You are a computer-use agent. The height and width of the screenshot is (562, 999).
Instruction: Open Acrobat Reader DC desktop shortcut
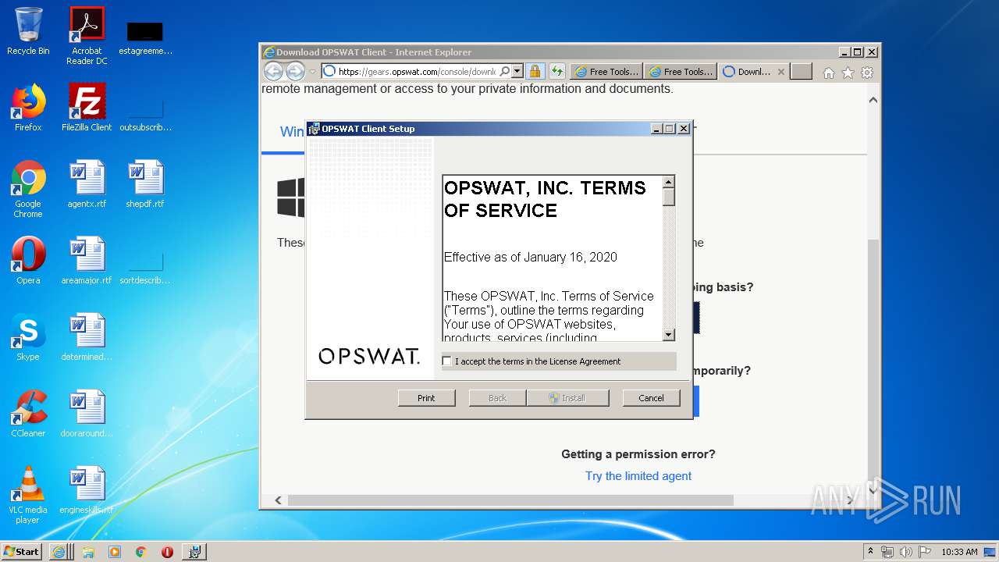pyautogui.click(x=87, y=35)
